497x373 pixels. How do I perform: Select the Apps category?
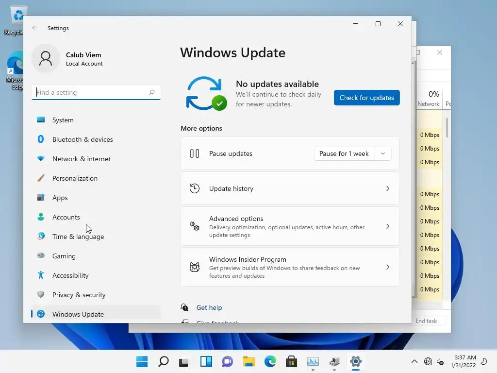96,197
